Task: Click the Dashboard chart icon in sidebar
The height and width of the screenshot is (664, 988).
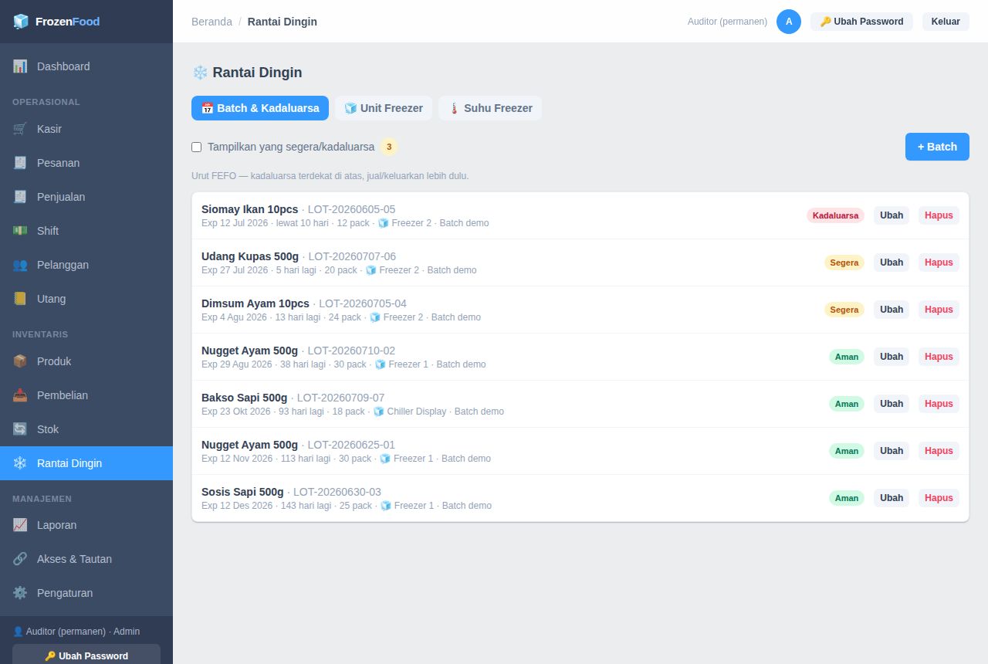Action: [x=20, y=66]
